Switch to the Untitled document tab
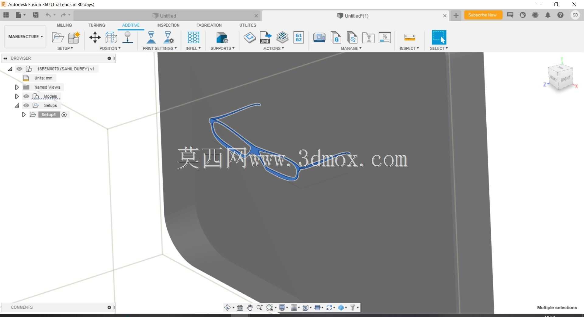This screenshot has width=584, height=317. 167,16
